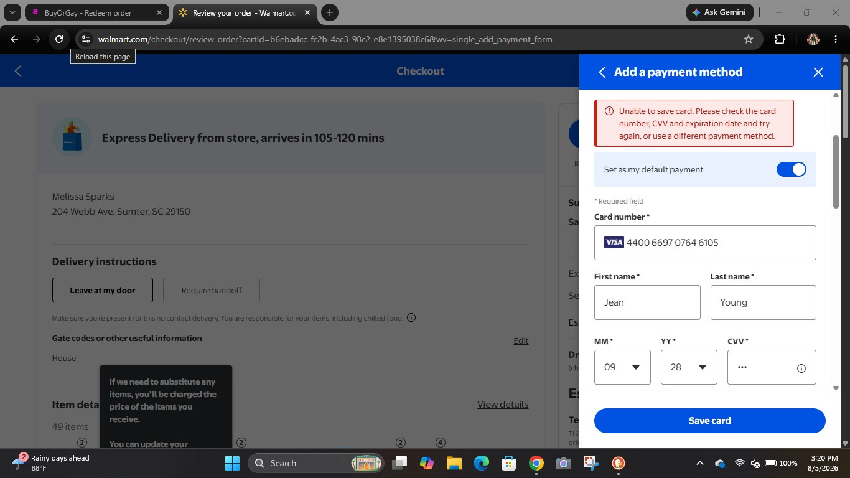Click the Express Delivery from store heading
This screenshot has width=850, height=478.
243,138
